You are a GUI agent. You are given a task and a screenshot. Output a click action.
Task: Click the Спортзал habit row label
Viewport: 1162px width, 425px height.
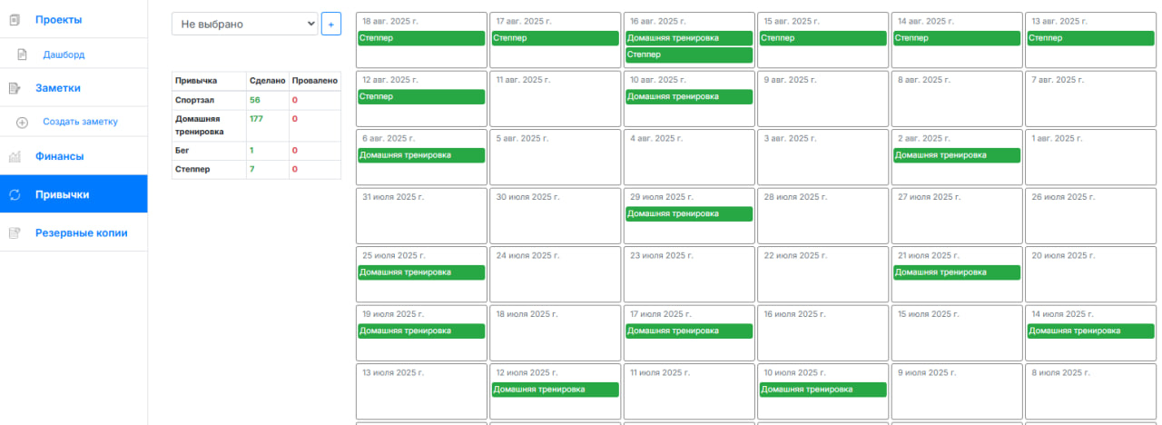tap(195, 100)
